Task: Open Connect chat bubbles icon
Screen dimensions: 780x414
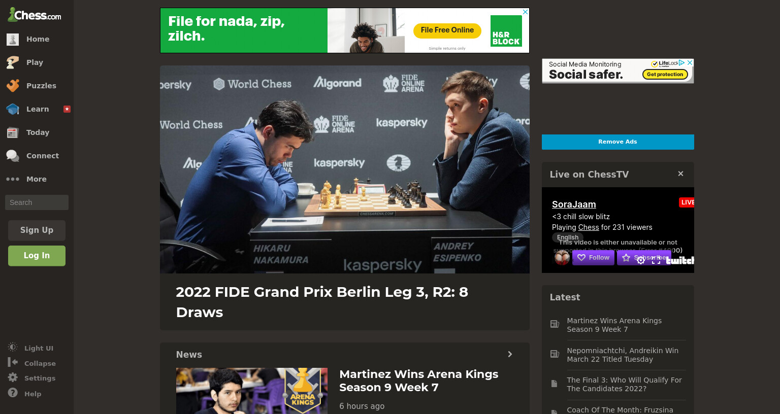Action: 13,156
